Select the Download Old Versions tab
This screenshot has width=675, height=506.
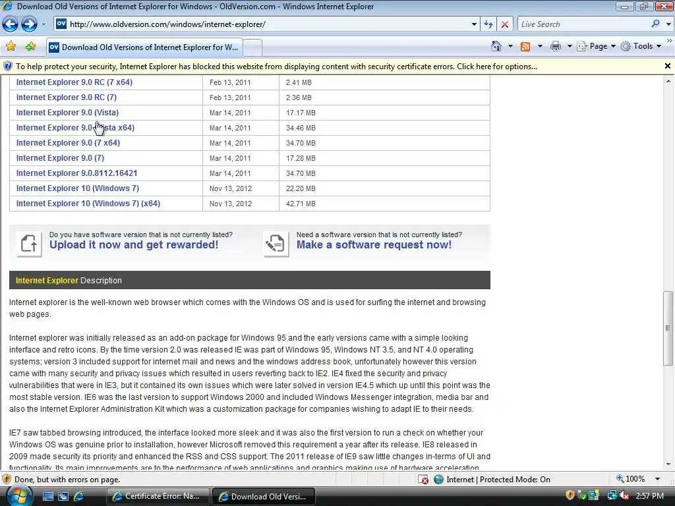(x=144, y=47)
